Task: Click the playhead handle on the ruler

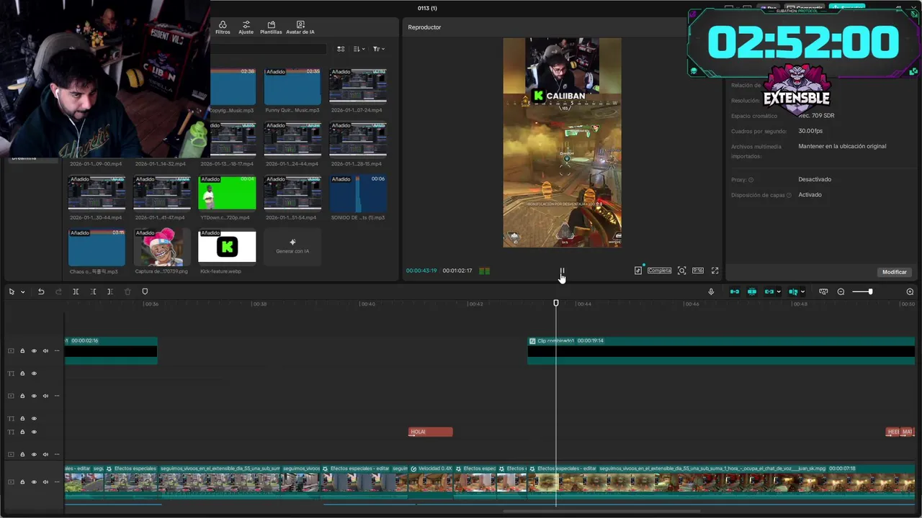Action: point(556,303)
